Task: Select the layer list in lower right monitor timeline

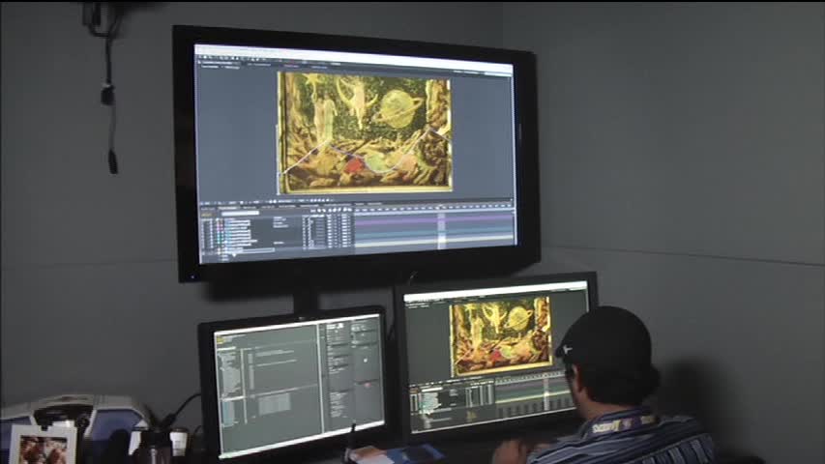Action: [x=435, y=398]
